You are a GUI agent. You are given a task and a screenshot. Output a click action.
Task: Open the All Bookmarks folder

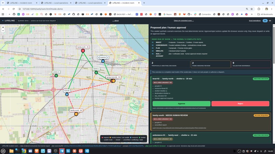265,14
